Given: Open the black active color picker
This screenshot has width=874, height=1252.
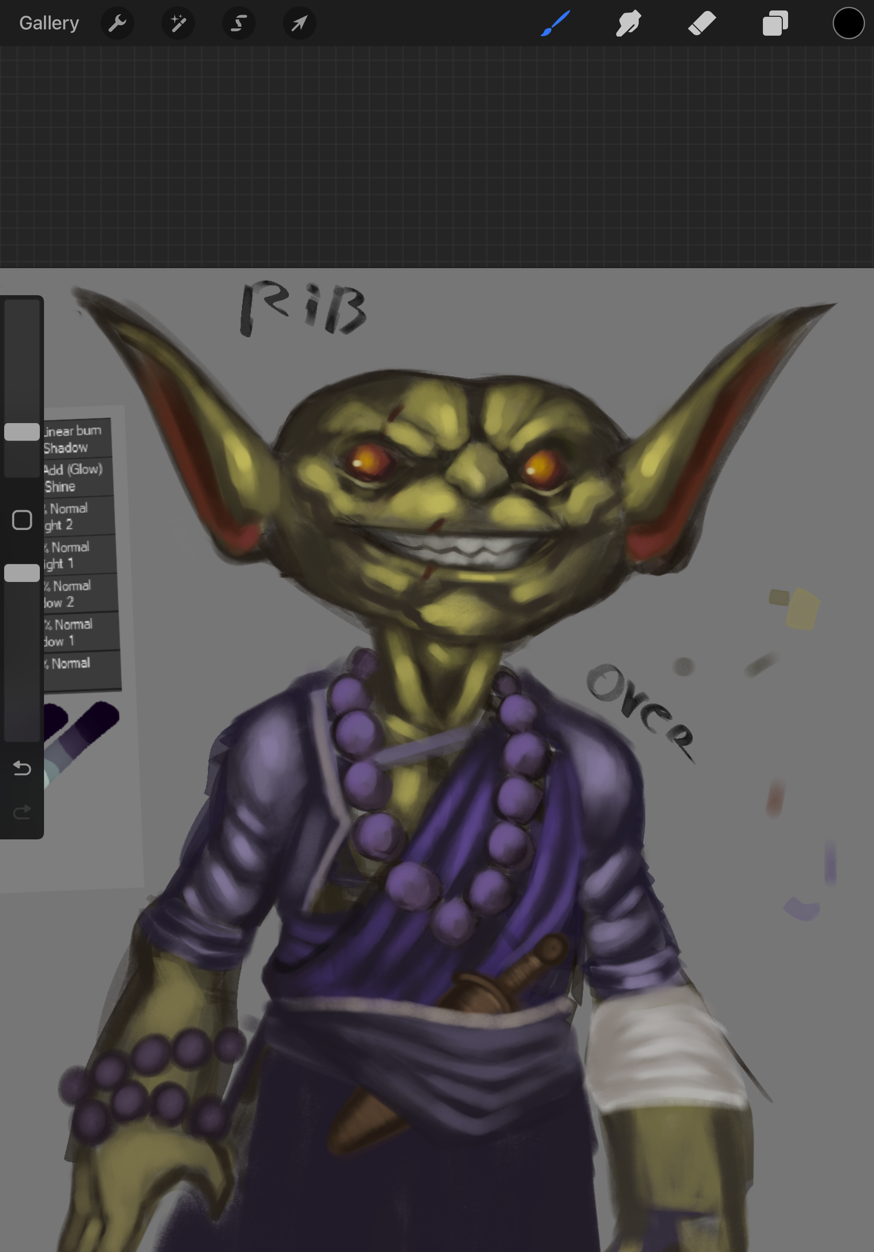Looking at the screenshot, I should pyautogui.click(x=848, y=24).
